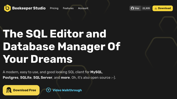Image resolution: width=177 pixels, height=99 pixels.
Task: Click the bold word more in description
Action: tap(65, 78)
